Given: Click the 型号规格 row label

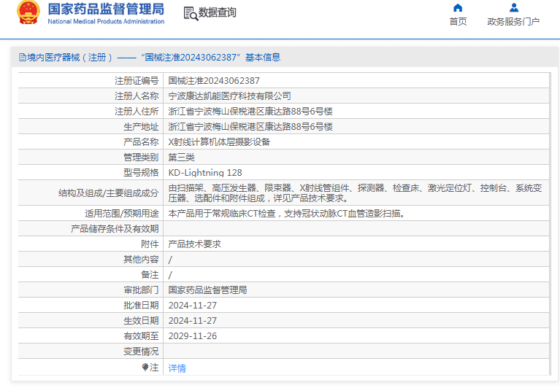Looking at the screenshot, I should [x=141, y=173].
